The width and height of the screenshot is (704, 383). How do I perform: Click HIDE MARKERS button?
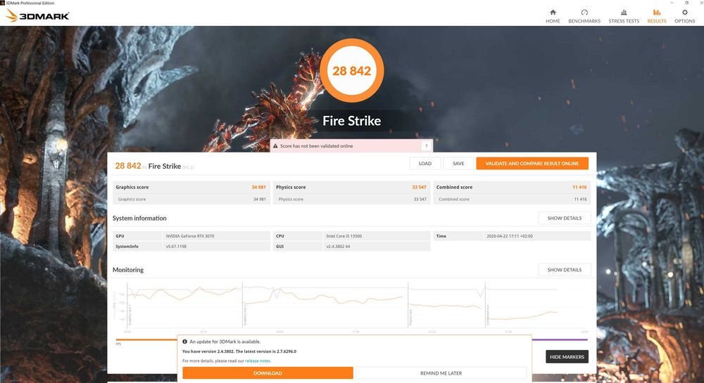pyautogui.click(x=567, y=357)
